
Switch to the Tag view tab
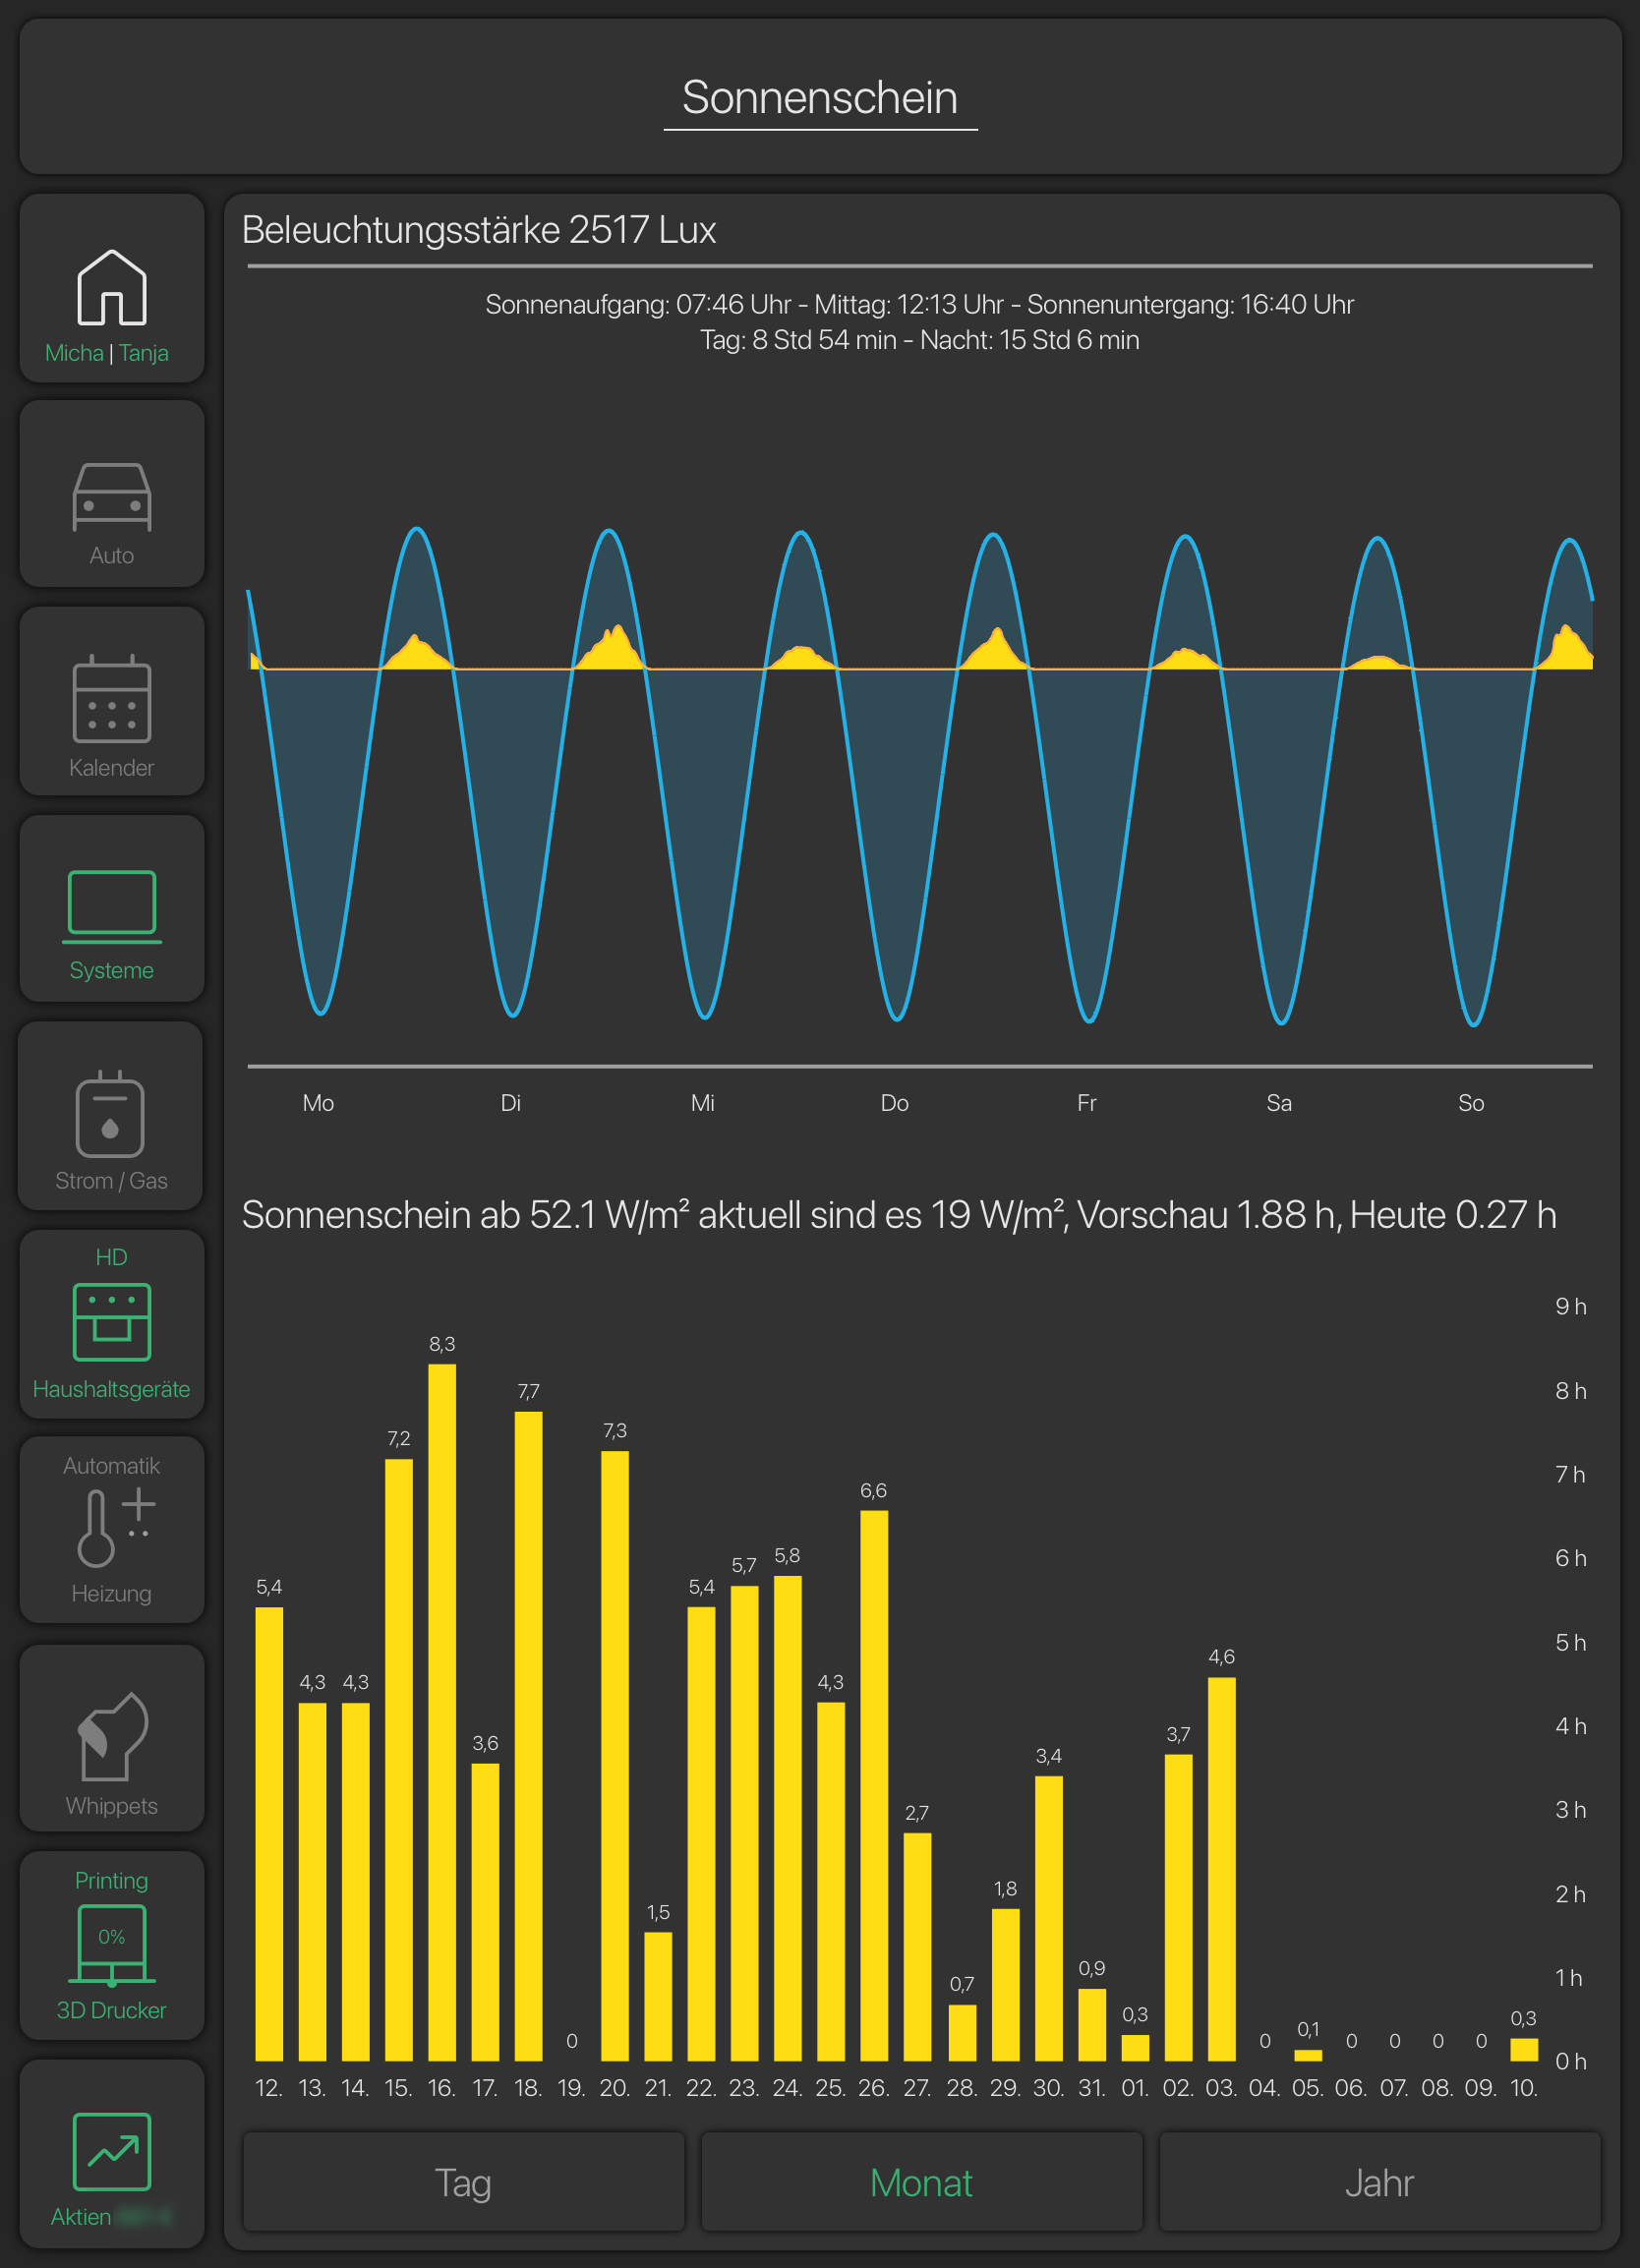tap(463, 2181)
